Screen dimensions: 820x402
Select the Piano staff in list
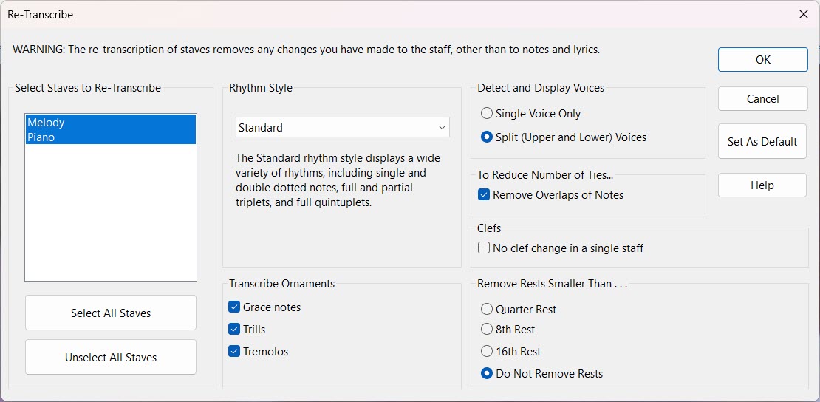click(x=41, y=137)
